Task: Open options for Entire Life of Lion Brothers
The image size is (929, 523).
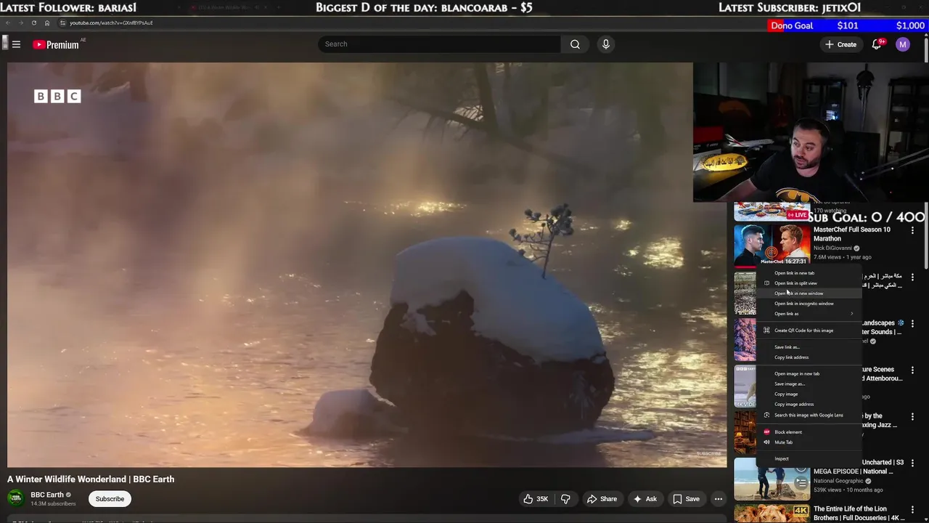Action: pos(912,509)
